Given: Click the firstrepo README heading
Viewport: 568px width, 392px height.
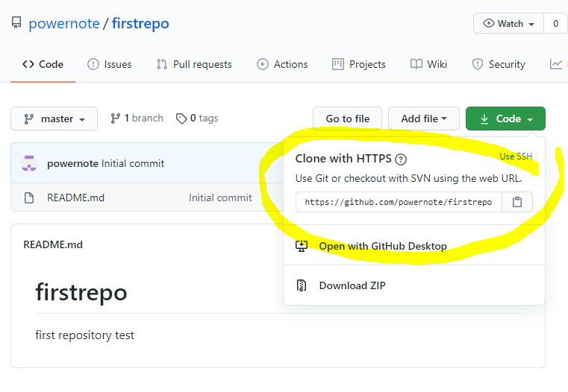Looking at the screenshot, I should click(x=81, y=293).
